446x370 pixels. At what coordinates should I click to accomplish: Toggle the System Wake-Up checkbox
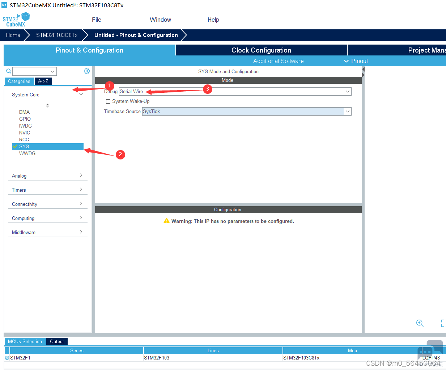[108, 101]
